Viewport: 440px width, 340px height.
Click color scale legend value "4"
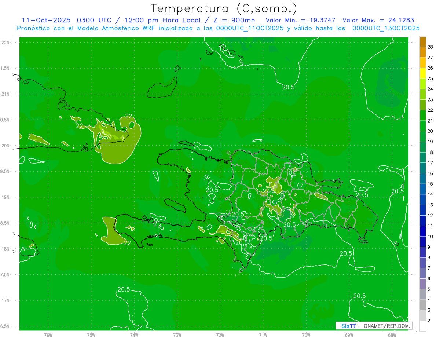click(429, 300)
